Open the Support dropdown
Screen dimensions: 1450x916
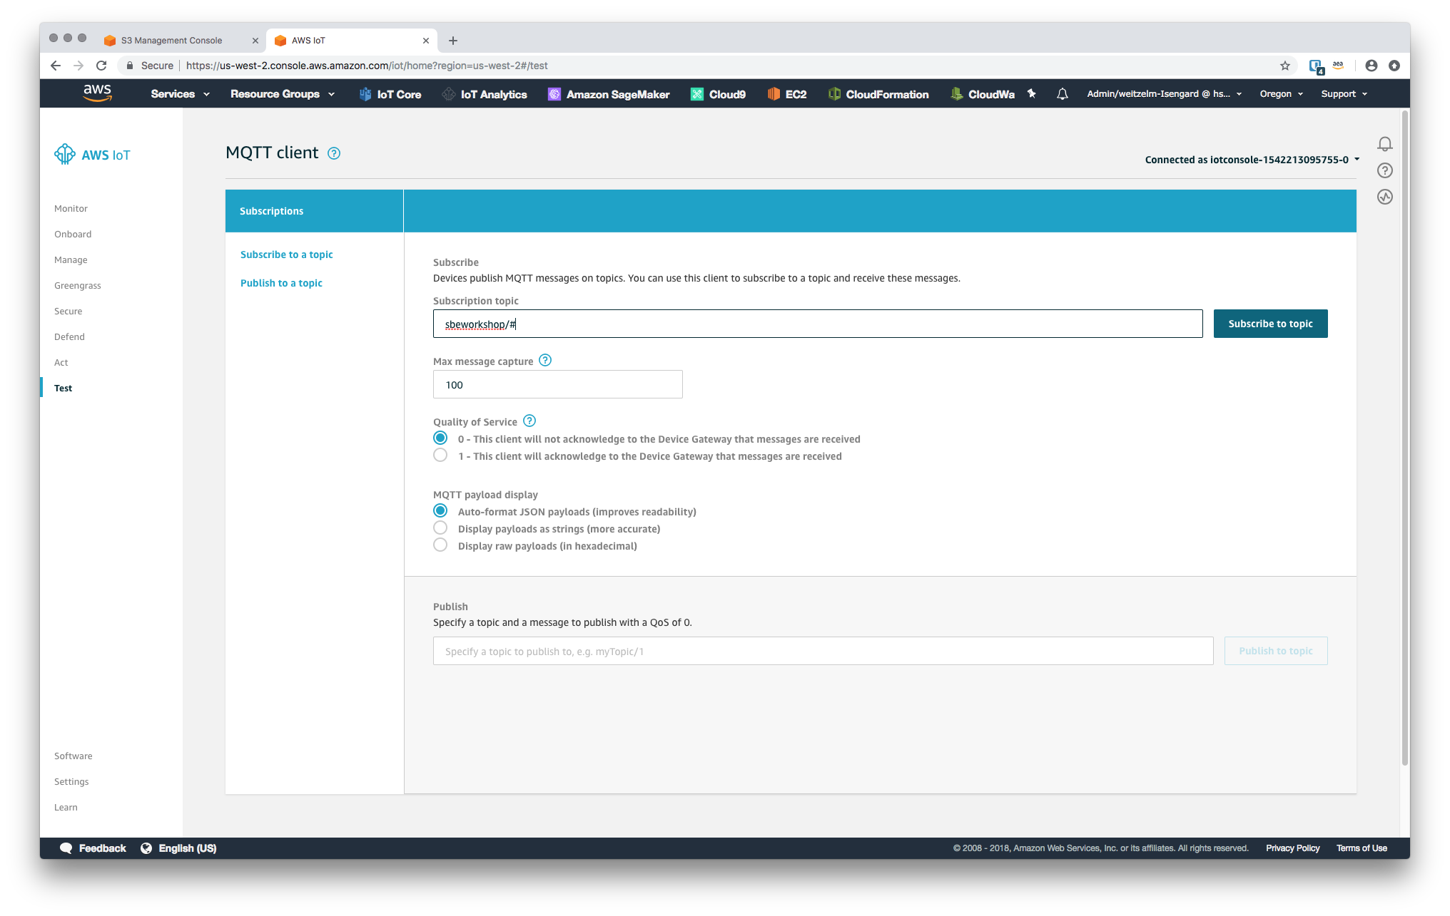(x=1344, y=94)
